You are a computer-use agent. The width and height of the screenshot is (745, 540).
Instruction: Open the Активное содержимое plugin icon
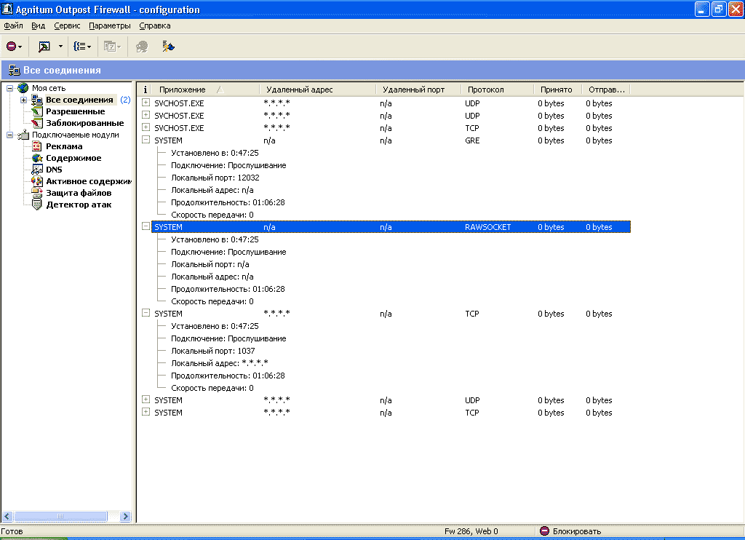click(37, 181)
